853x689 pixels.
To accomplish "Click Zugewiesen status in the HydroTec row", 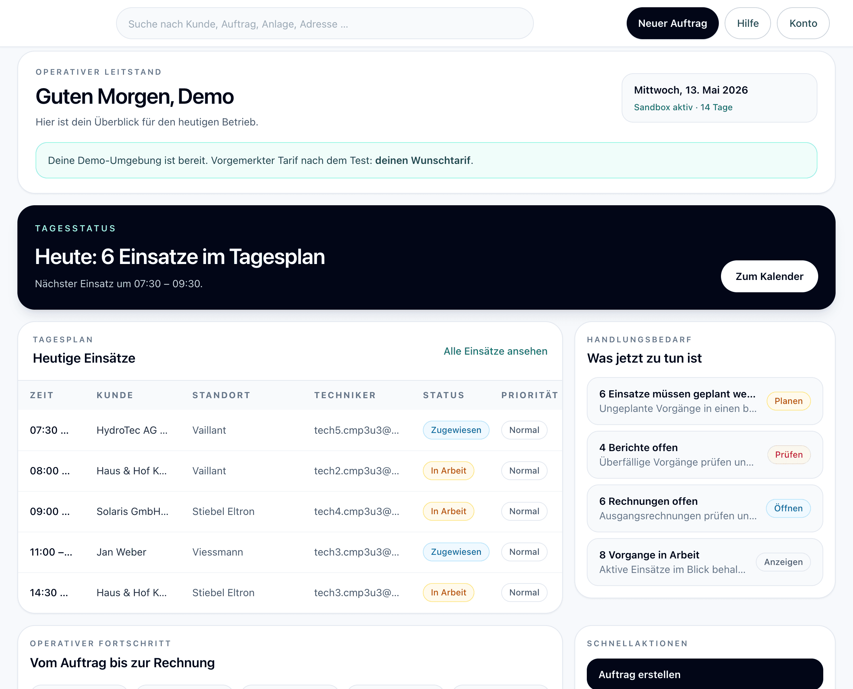I will [456, 430].
